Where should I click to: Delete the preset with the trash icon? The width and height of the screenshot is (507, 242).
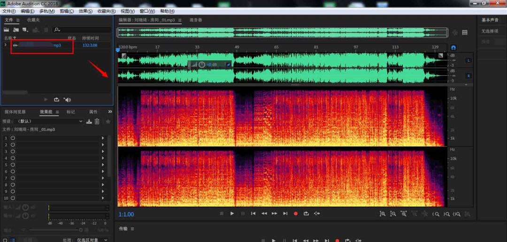coord(97,122)
